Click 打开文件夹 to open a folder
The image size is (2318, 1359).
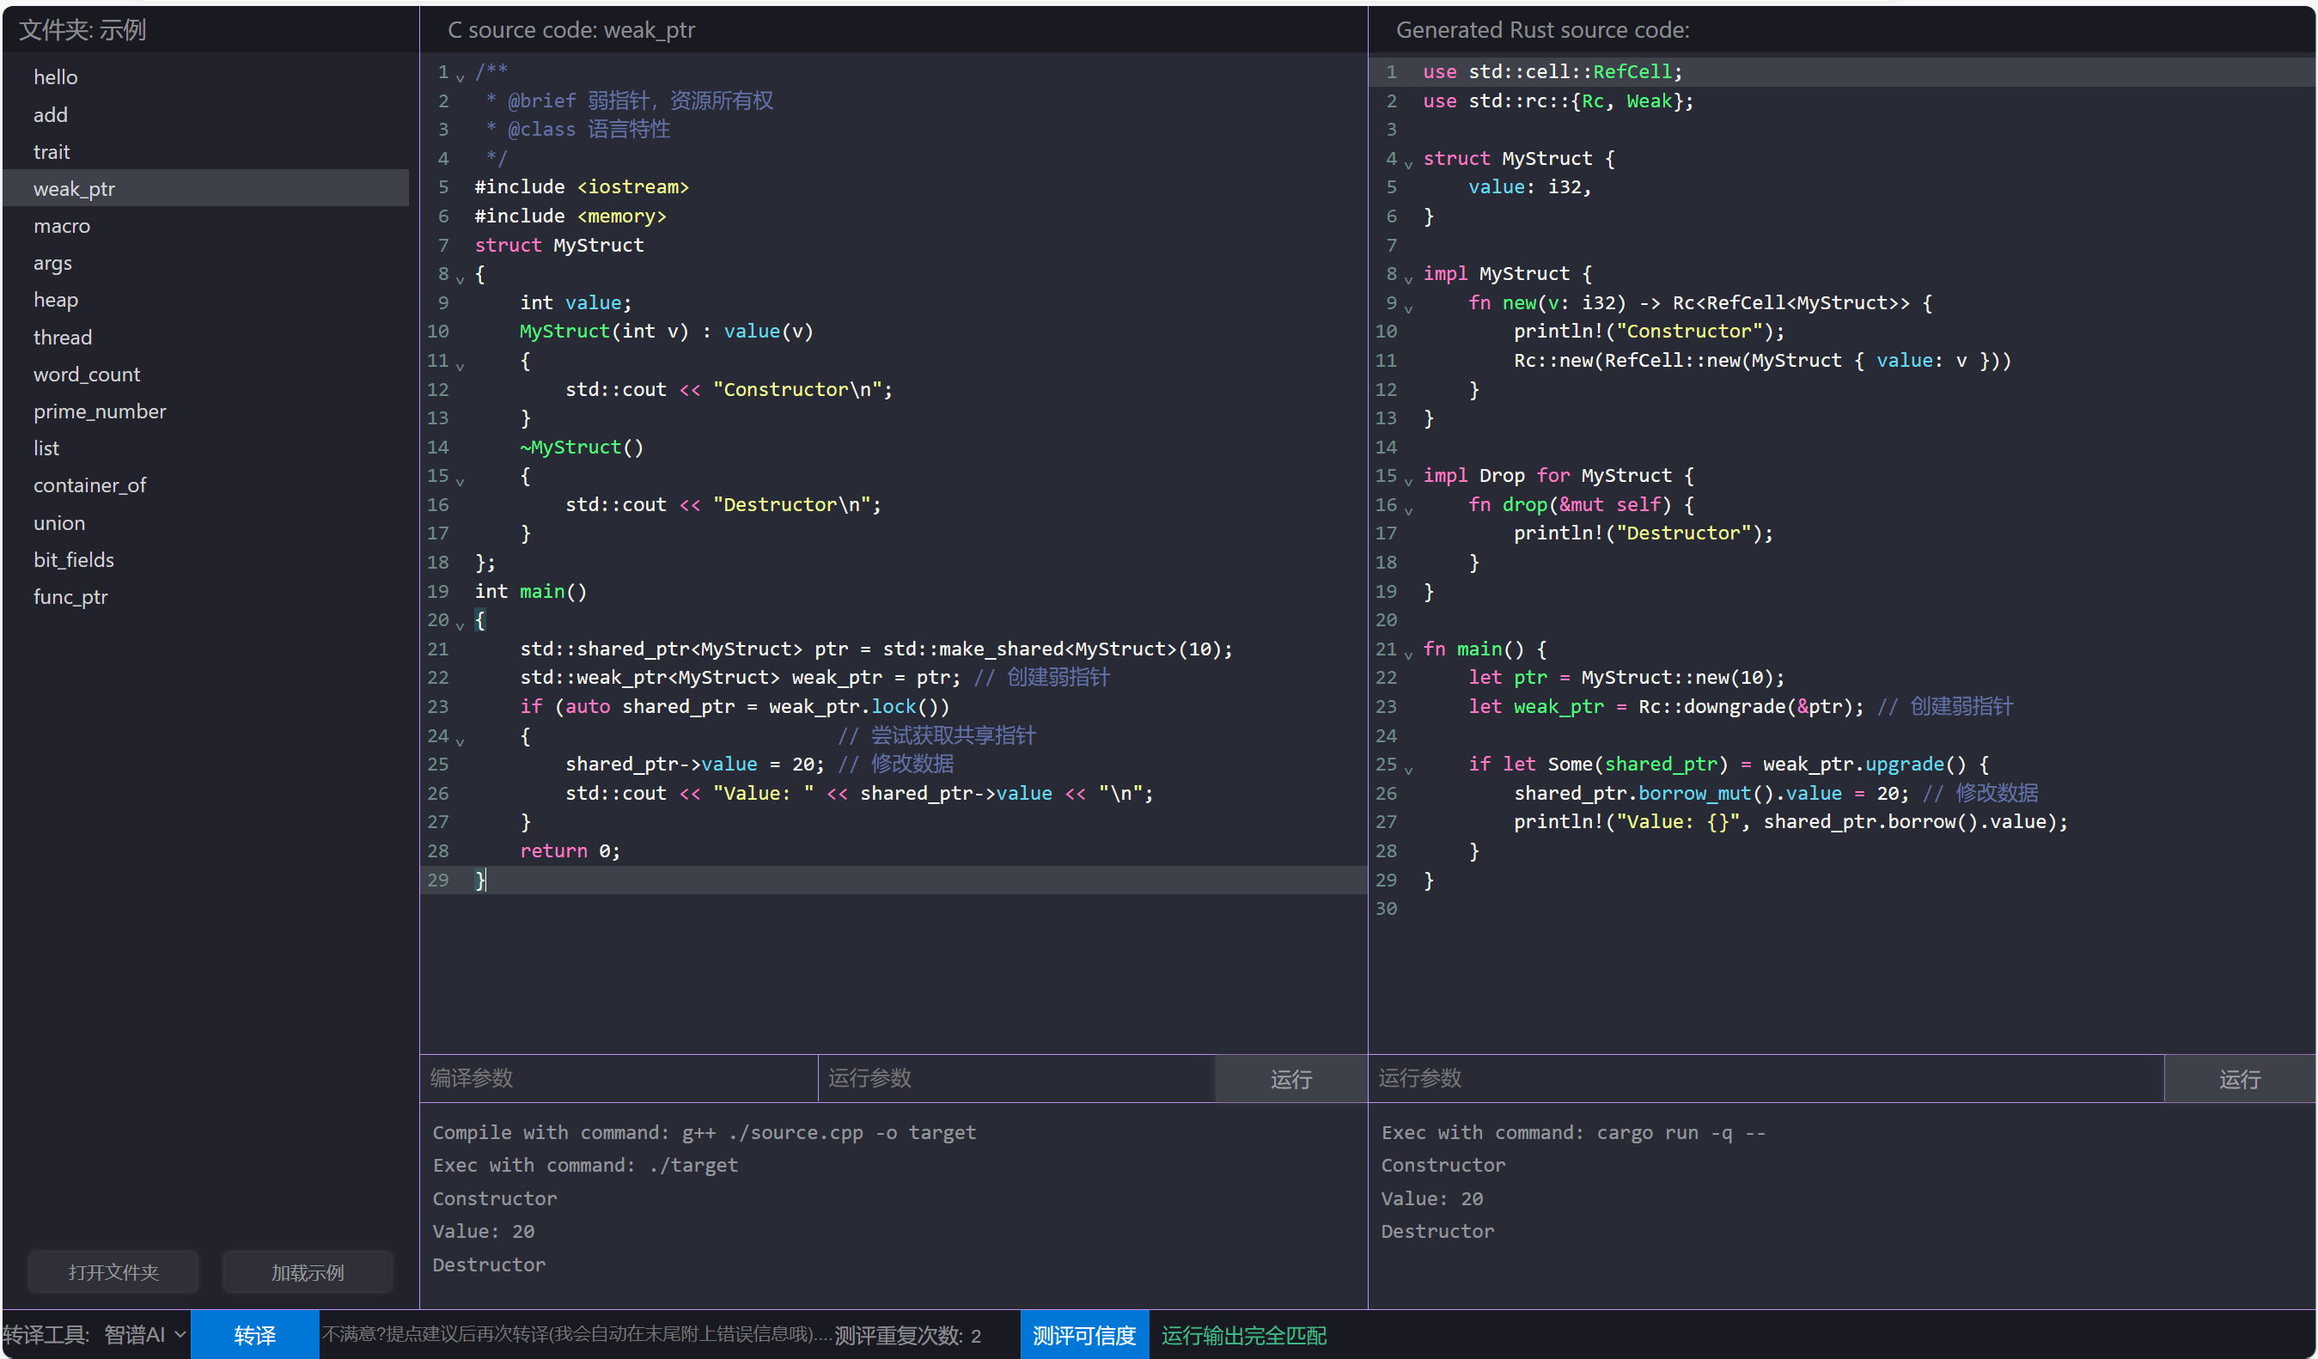click(x=113, y=1271)
